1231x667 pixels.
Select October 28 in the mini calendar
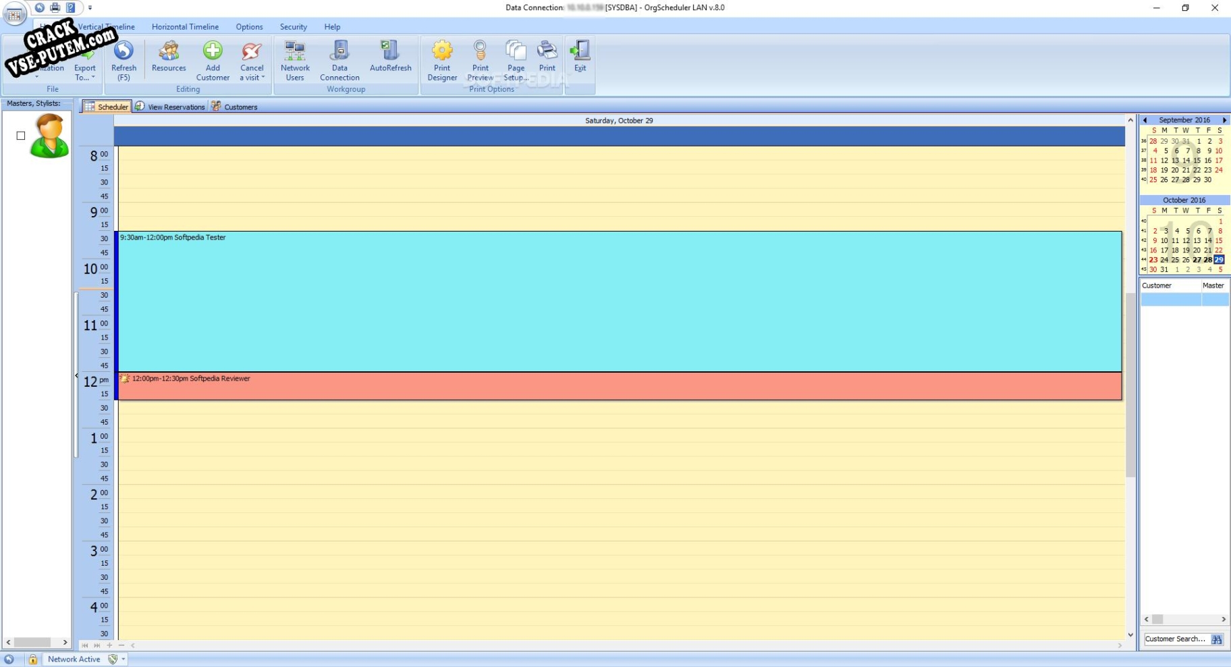tap(1208, 260)
